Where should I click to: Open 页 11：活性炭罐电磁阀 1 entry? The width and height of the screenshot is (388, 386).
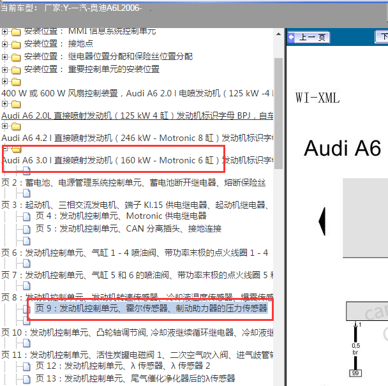tap(137, 355)
